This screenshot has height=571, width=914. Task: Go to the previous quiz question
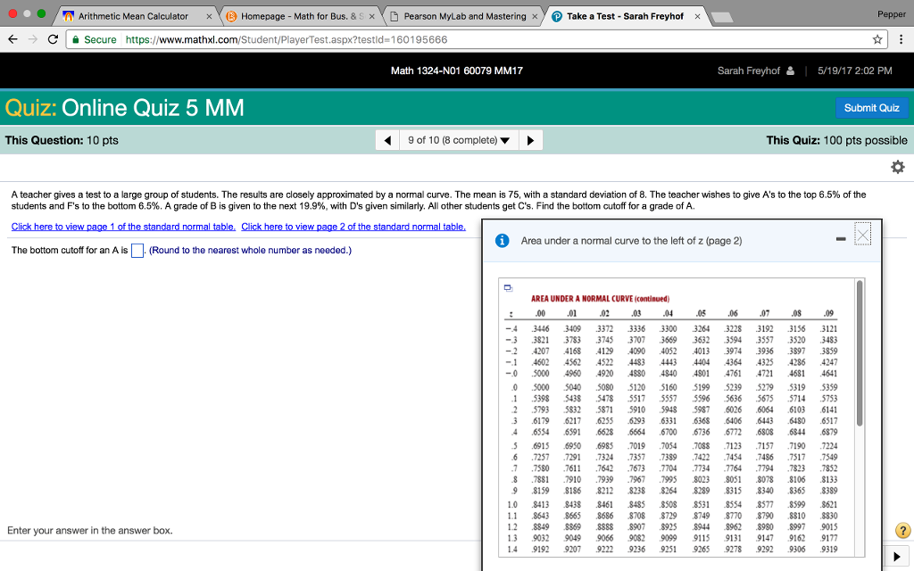tap(386, 140)
